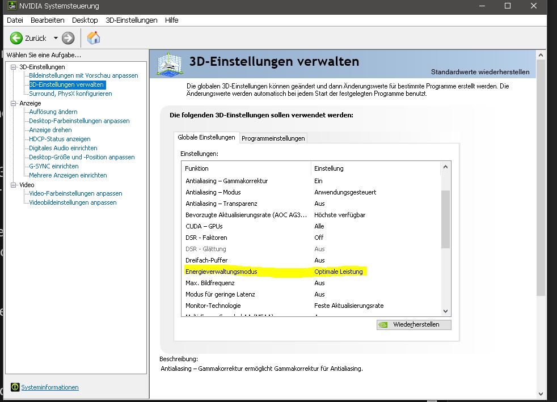Click the green Zurück back arrow icon
The height and width of the screenshot is (402, 557).
[x=16, y=38]
